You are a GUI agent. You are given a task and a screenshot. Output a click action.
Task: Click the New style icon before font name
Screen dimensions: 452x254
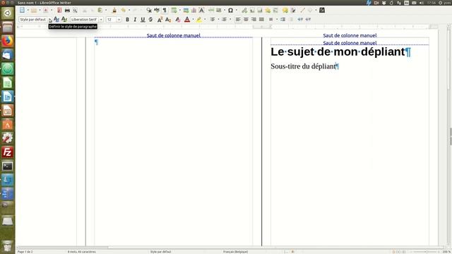pyautogui.click(x=64, y=19)
